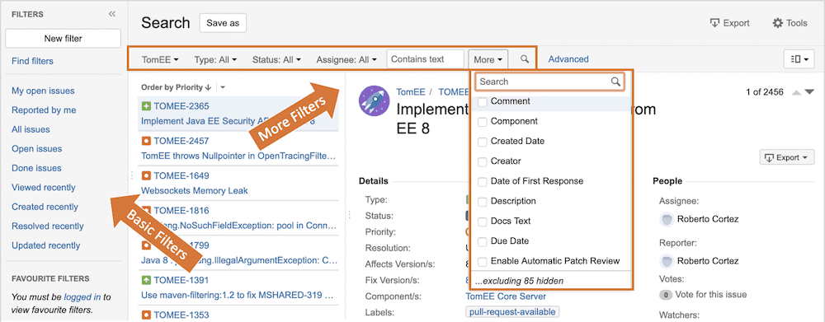Toggle the Component filter checkbox
Image resolution: width=825 pixels, height=322 pixels.
tap(482, 122)
